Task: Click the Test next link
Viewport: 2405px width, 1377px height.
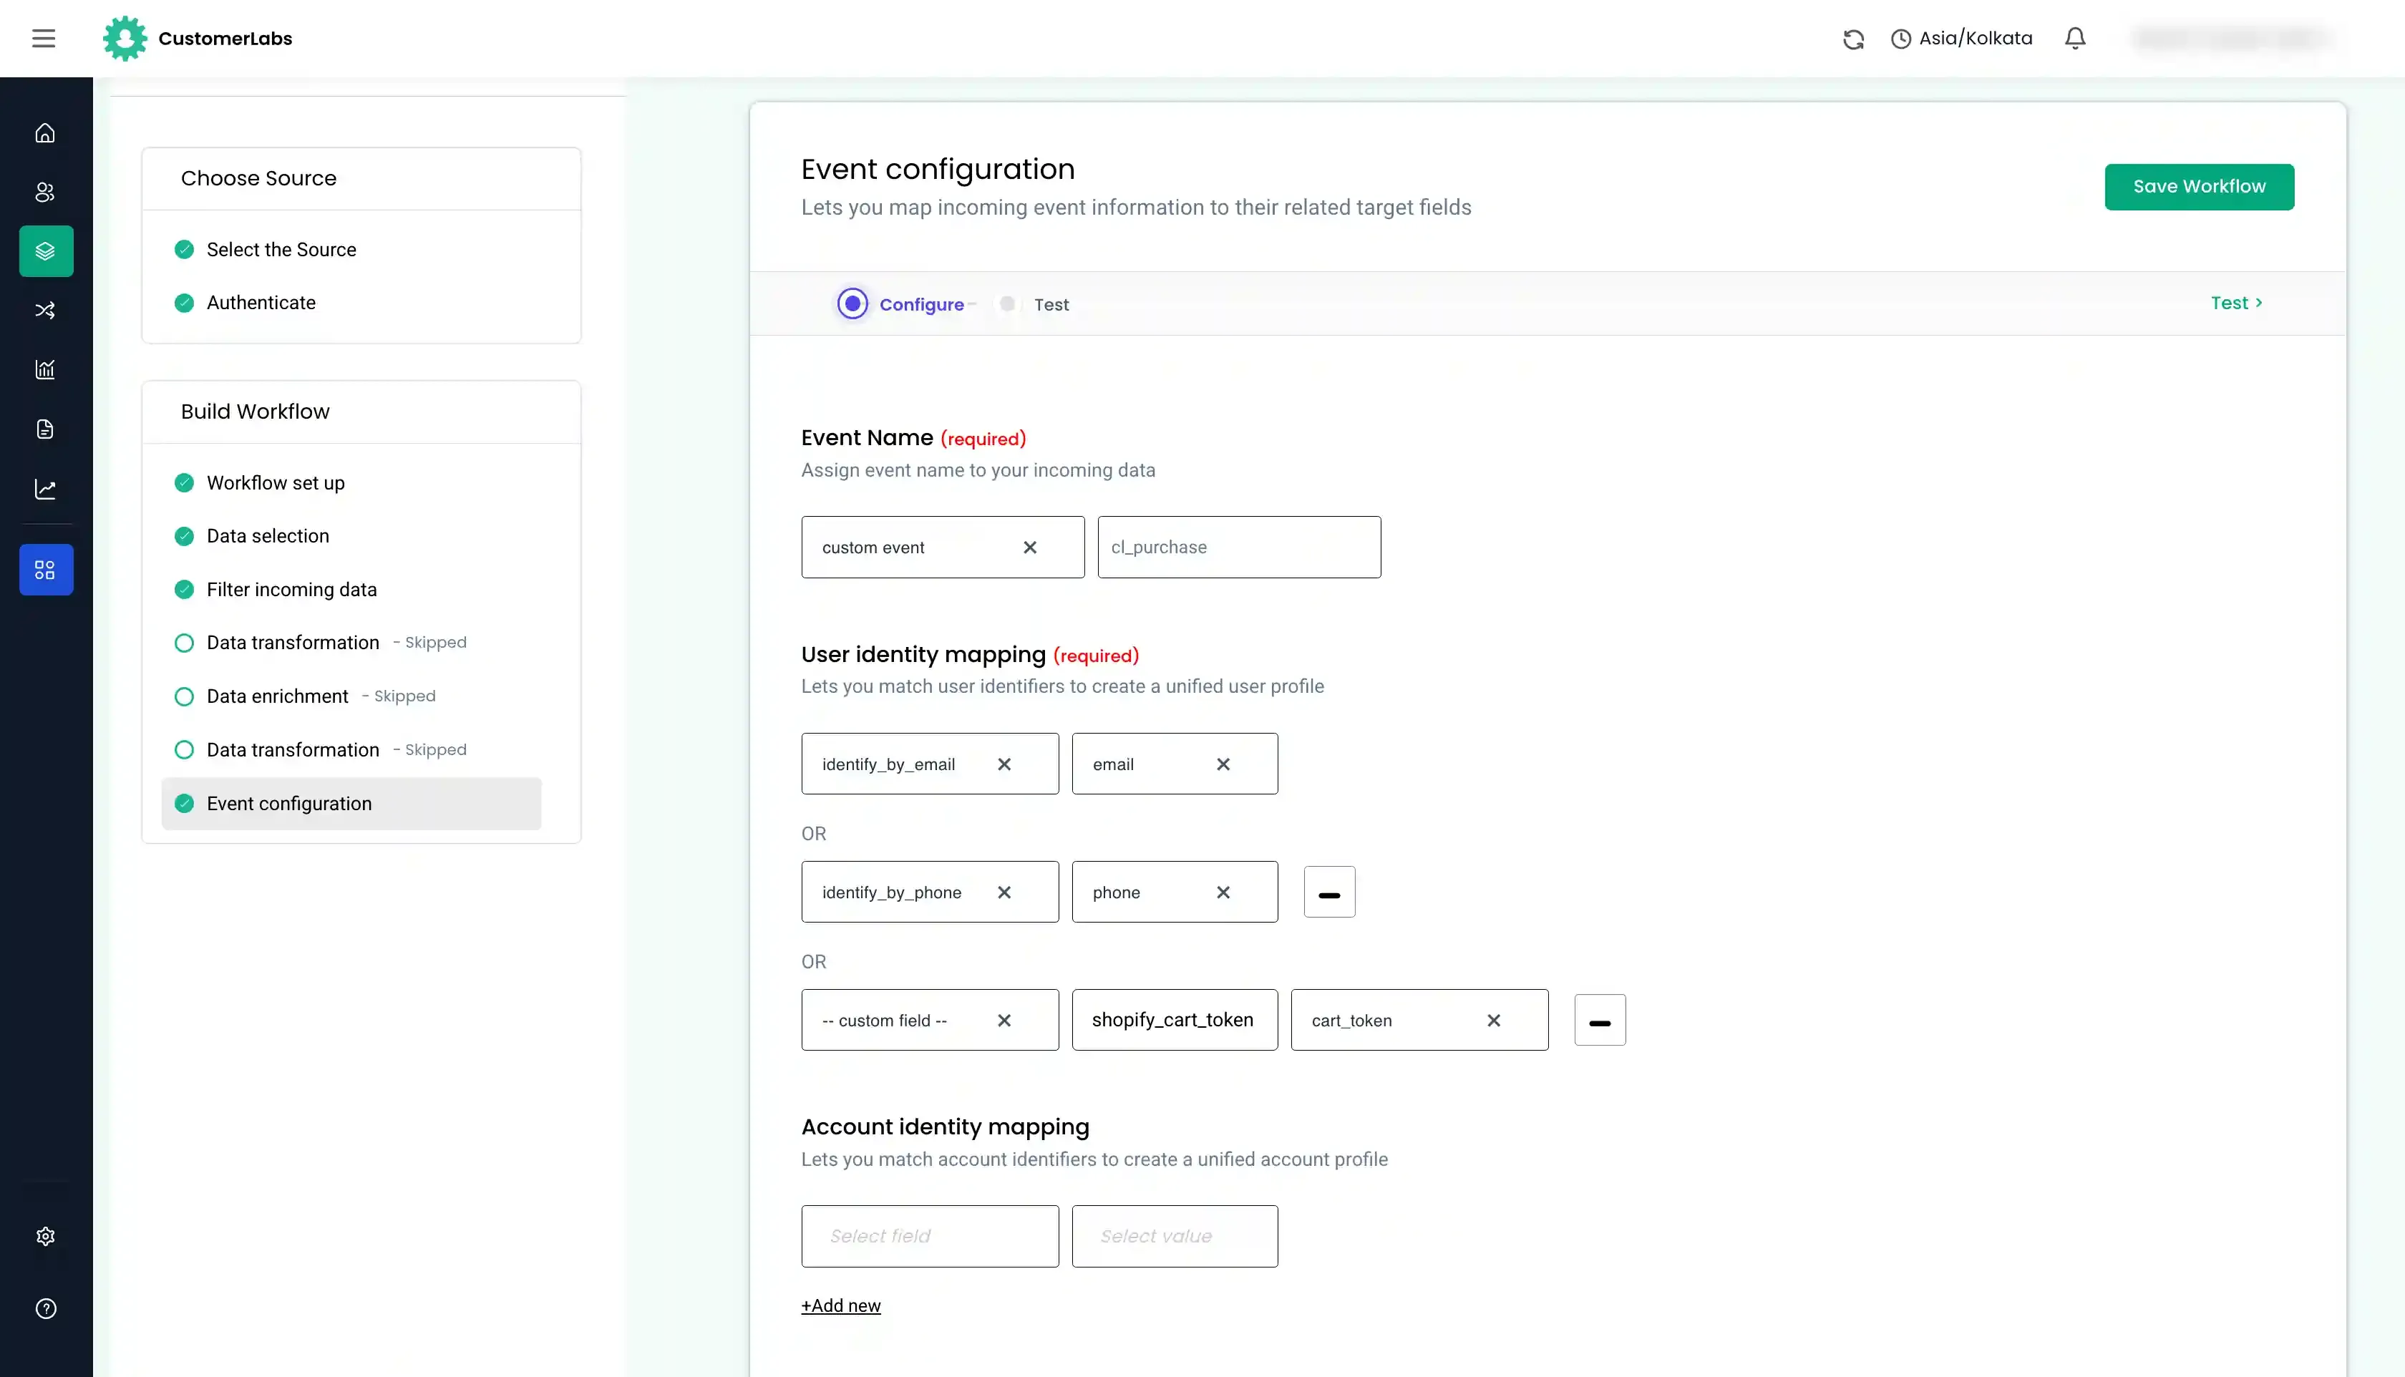Action: [2237, 303]
